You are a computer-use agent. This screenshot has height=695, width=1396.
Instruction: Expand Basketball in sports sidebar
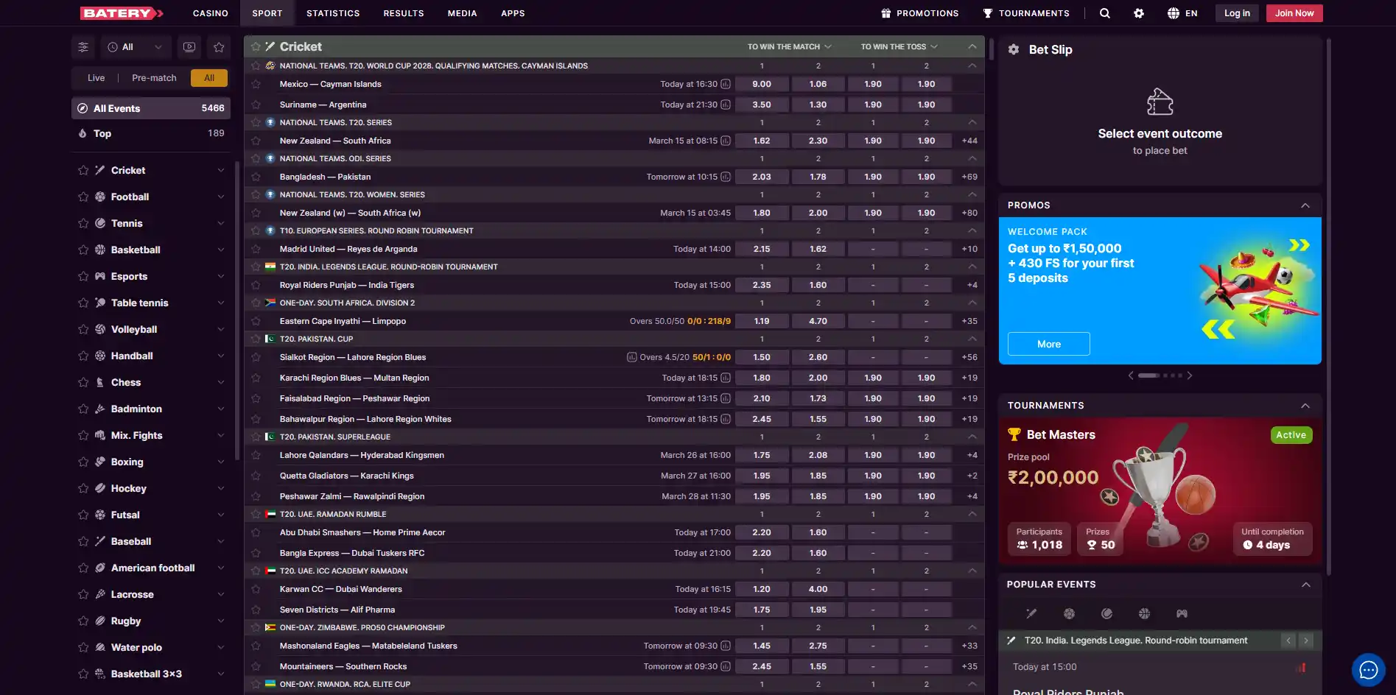(221, 250)
